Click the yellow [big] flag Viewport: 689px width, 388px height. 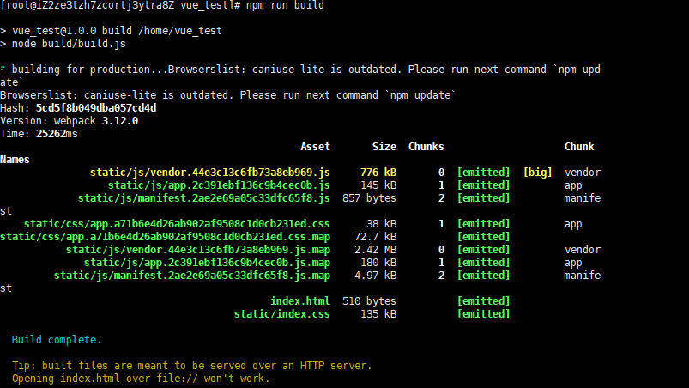point(537,173)
